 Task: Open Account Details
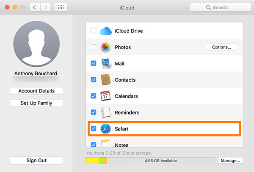point(36,91)
